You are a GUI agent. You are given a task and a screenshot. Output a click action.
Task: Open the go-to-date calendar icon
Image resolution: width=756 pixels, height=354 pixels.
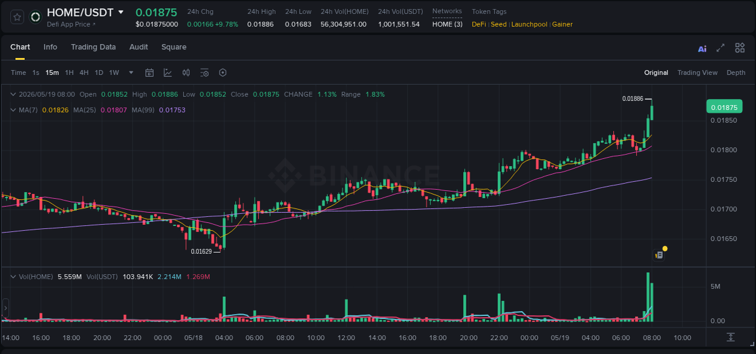point(149,72)
